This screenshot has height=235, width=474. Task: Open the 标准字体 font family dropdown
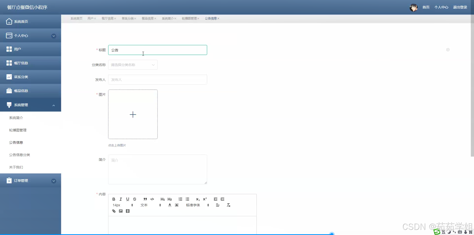(197, 205)
